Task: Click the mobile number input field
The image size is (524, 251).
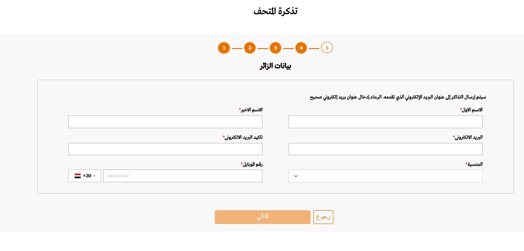Action: [182, 176]
